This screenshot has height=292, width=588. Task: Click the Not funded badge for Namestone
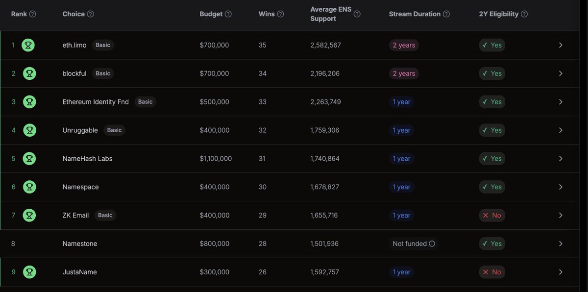(x=414, y=243)
